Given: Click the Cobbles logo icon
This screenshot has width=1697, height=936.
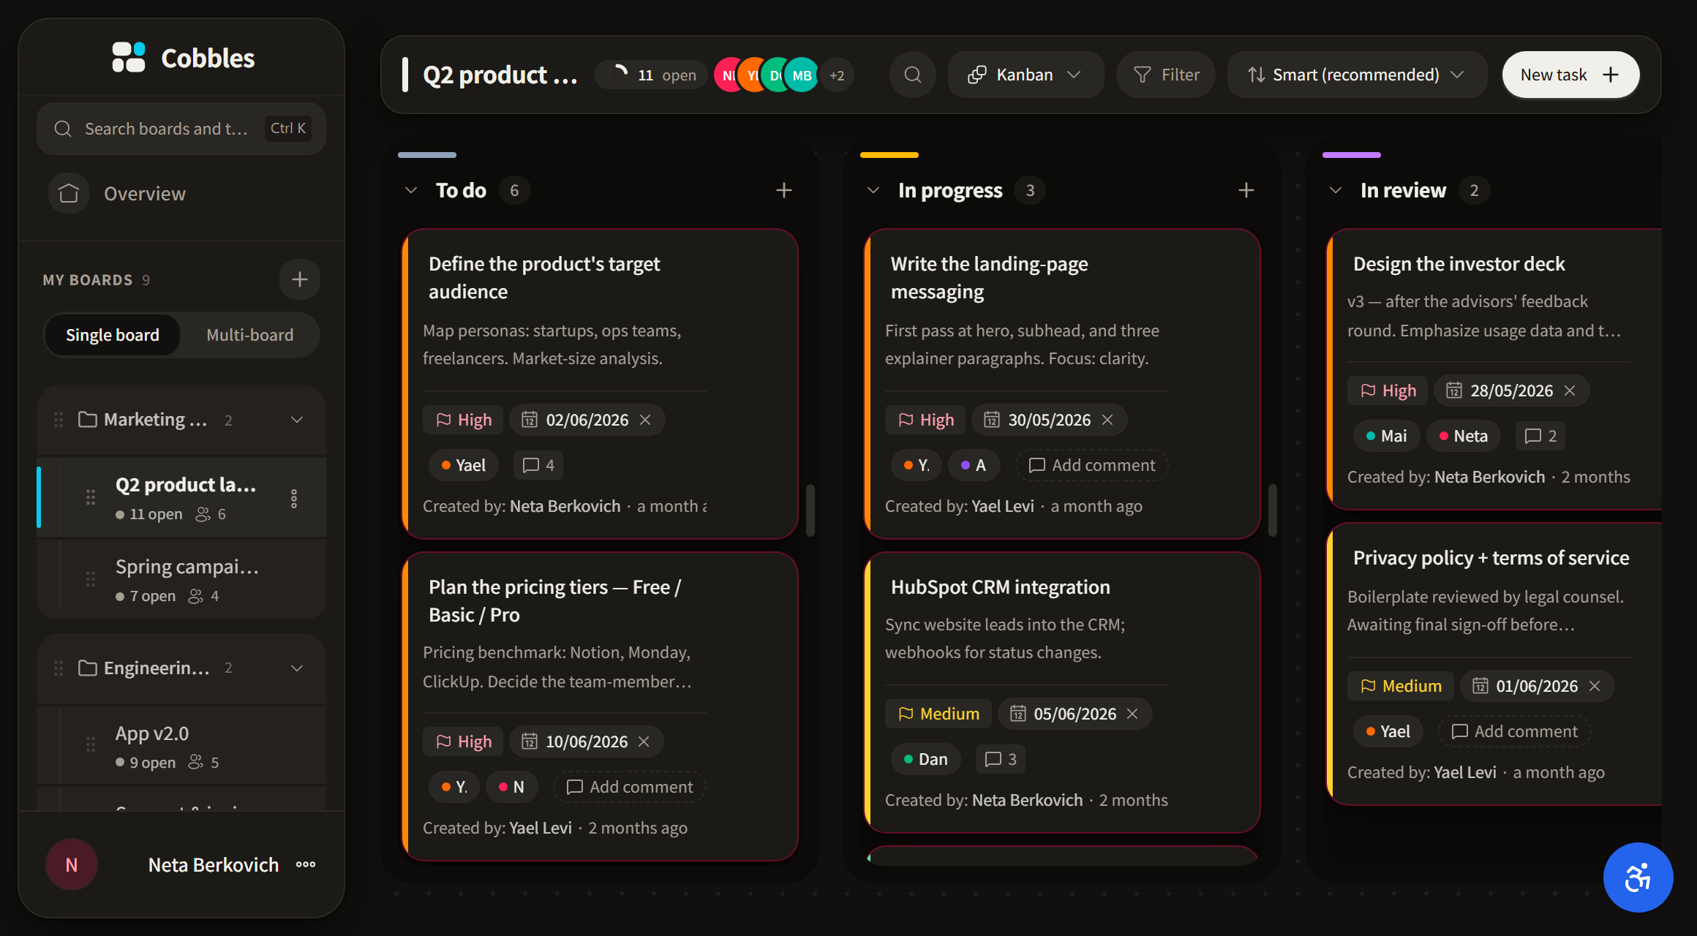Looking at the screenshot, I should (x=129, y=57).
